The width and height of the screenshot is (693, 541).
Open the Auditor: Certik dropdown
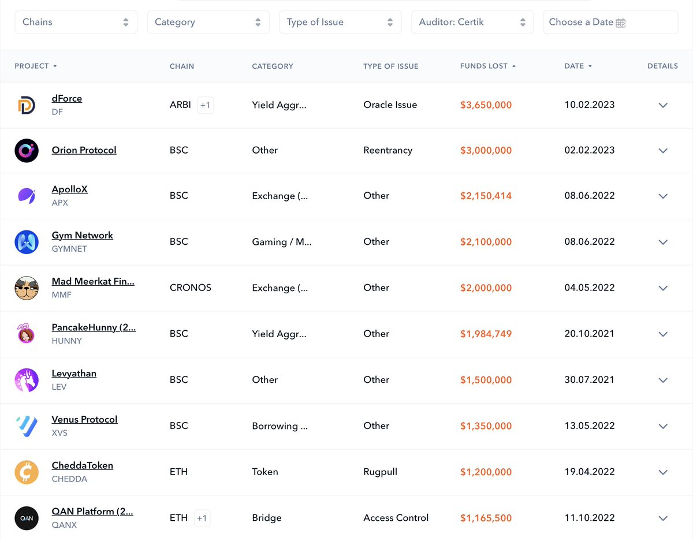coord(472,22)
